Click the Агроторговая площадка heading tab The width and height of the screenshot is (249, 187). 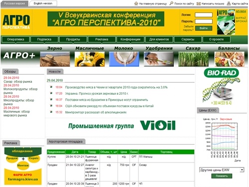click(66, 142)
